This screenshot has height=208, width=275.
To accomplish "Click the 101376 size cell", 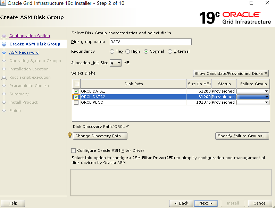I will (199, 102).
